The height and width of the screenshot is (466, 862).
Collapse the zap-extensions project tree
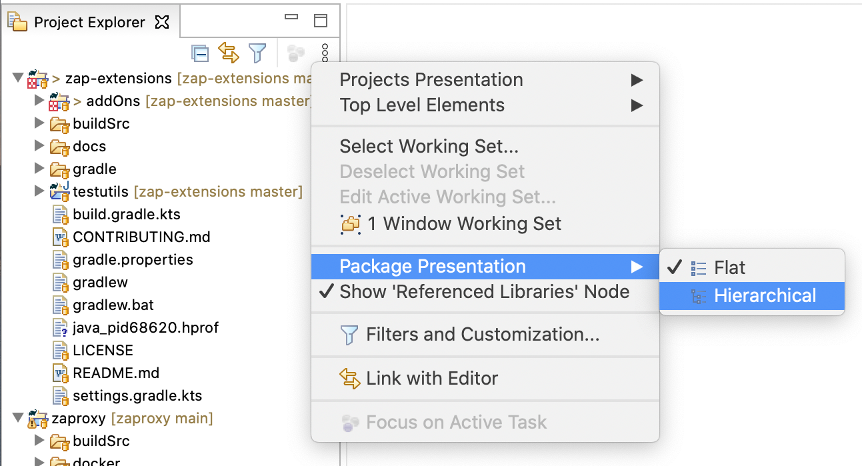click(18, 78)
